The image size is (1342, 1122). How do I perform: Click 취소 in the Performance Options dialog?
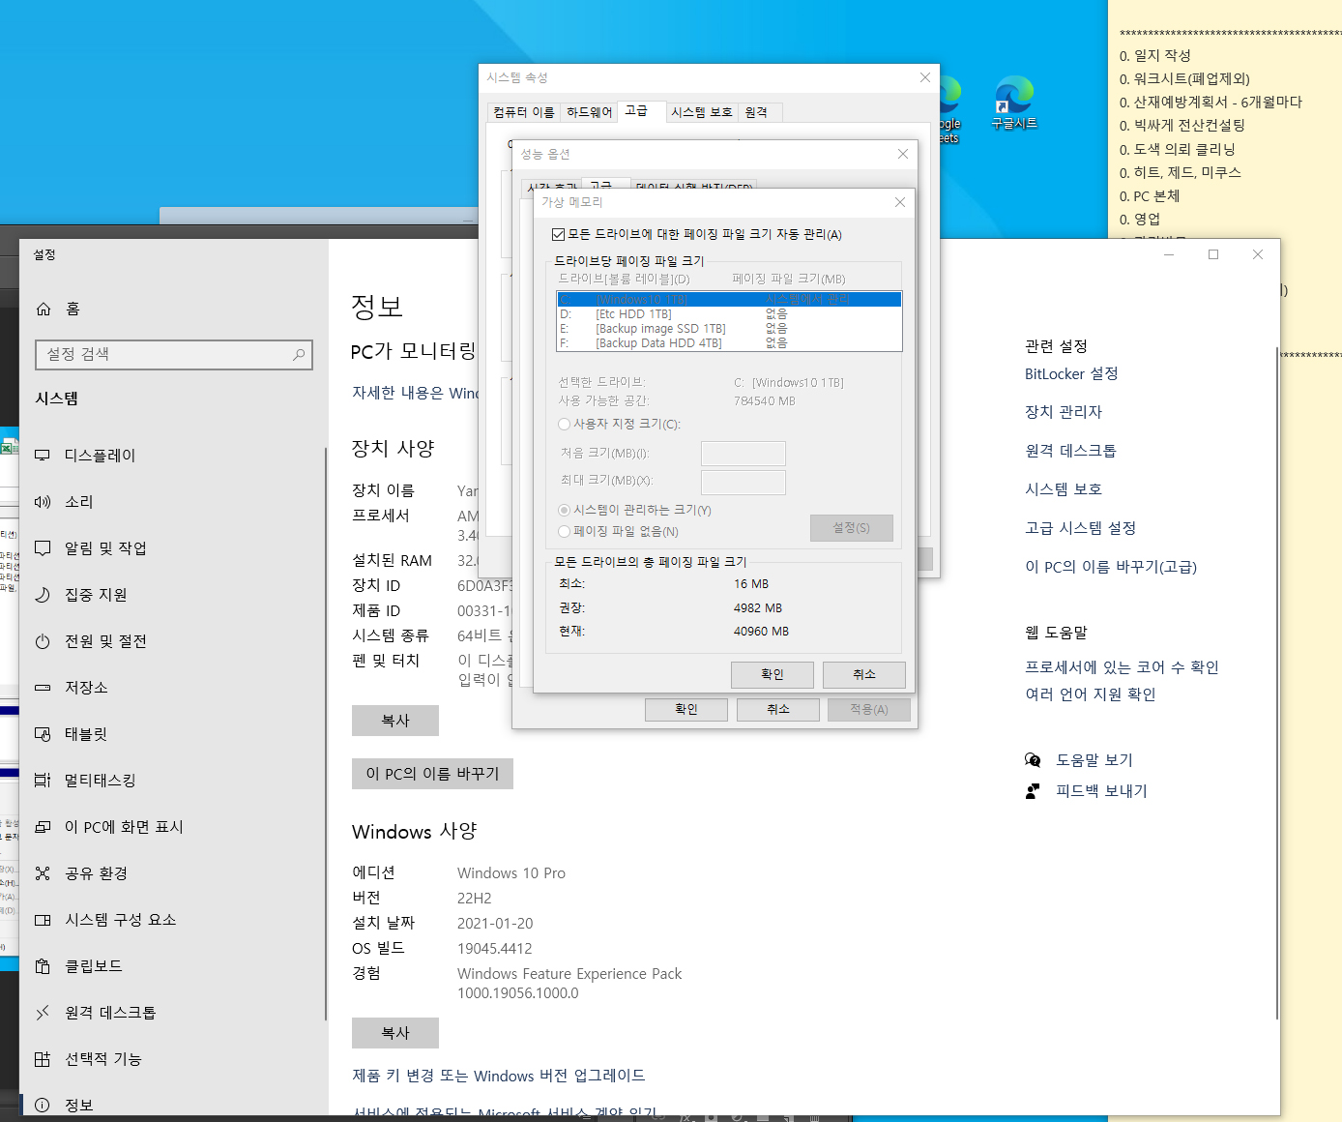778,709
